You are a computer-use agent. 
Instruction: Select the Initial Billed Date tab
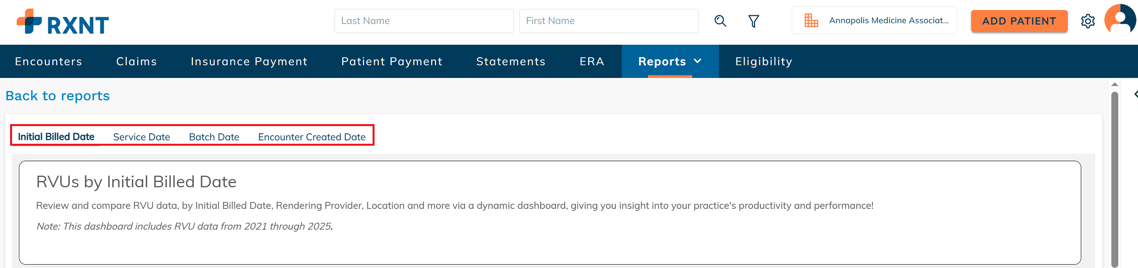[x=56, y=137]
